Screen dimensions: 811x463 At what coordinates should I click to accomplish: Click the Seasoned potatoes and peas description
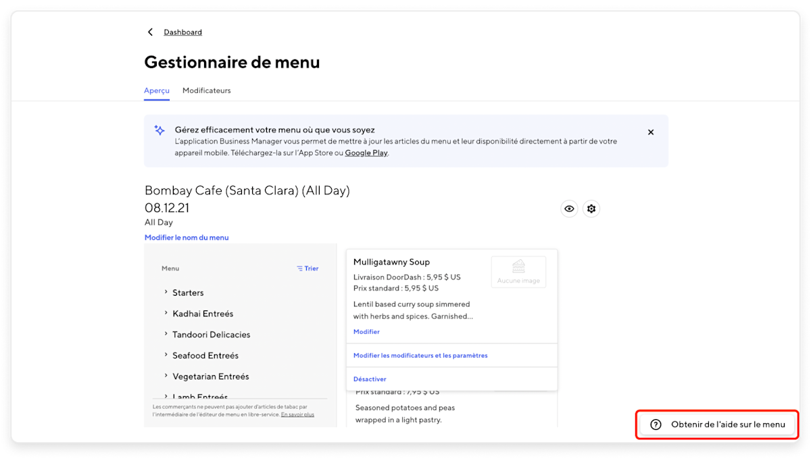[x=405, y=414]
